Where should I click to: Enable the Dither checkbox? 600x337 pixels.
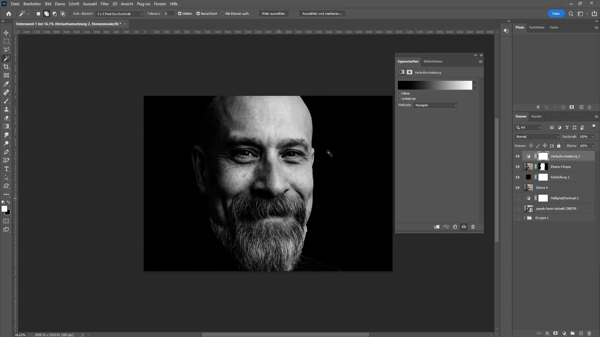[399, 93]
